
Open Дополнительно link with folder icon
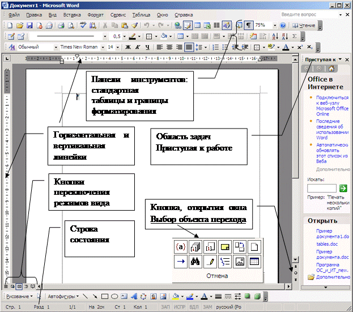click(333, 277)
